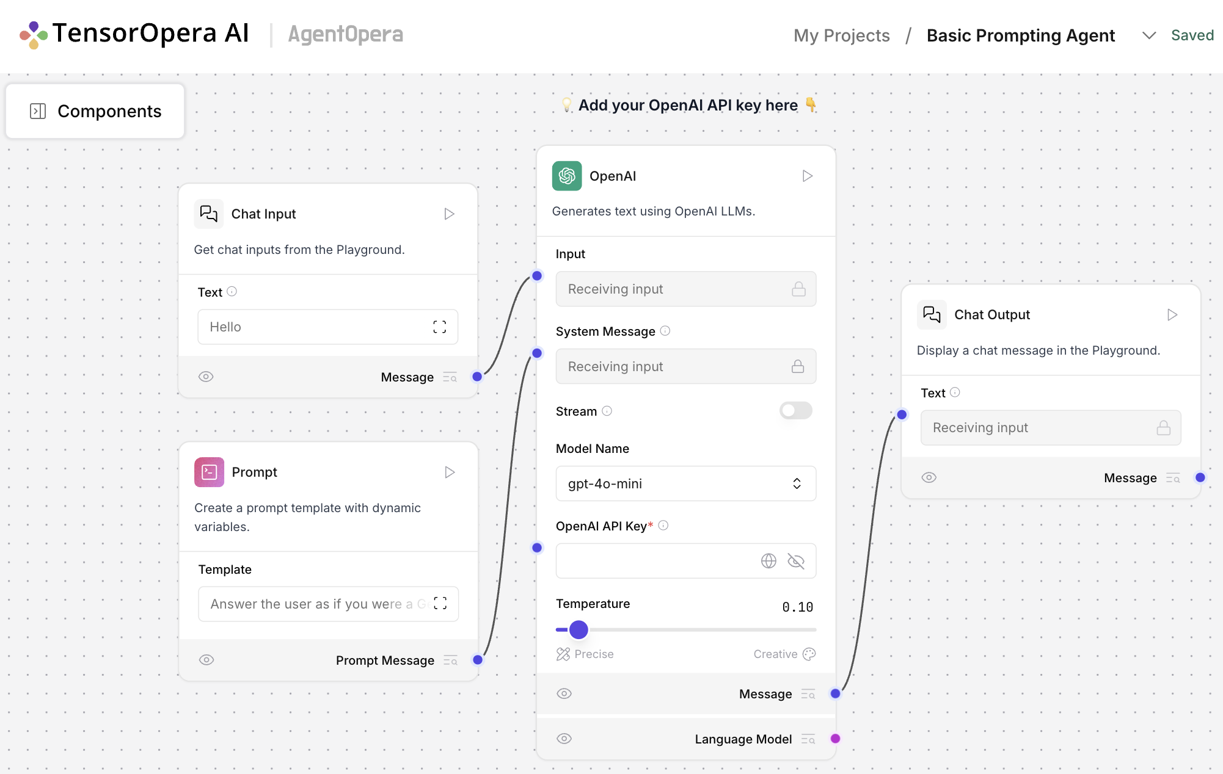Click the Saved status text
1223x774 pixels.
tap(1192, 35)
